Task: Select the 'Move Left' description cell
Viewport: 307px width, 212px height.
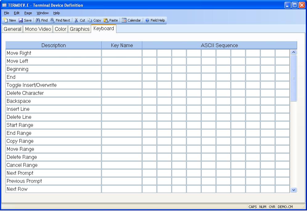Action: (x=54, y=61)
